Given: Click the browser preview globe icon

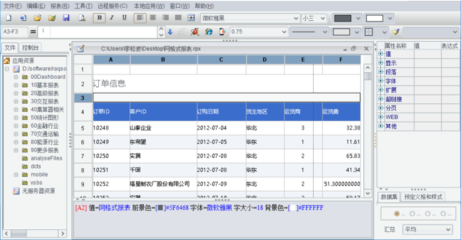Looking at the screenshot, I should [x=209, y=32].
